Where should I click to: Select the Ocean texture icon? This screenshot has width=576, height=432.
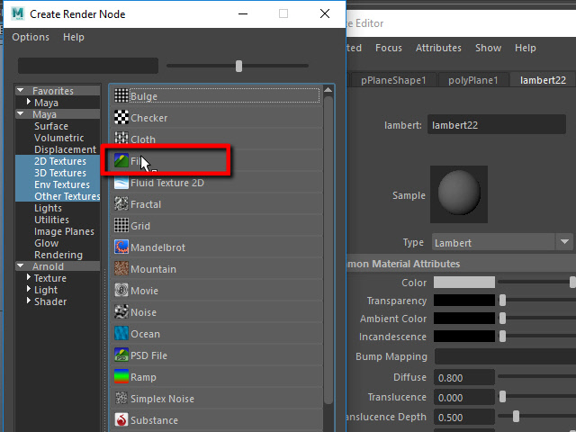point(121,334)
